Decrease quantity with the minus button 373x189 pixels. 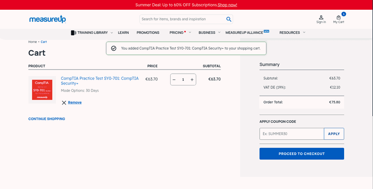tap(174, 79)
